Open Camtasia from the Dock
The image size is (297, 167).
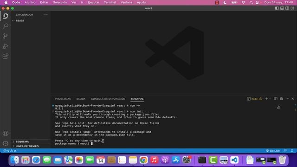pyautogui.click(x=213, y=160)
